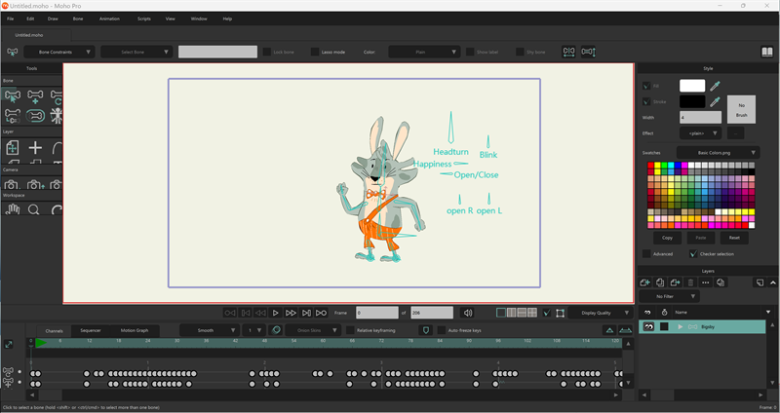Enable Lasso mode checkbox
Viewport: 780px width, 413px height.
pos(314,52)
